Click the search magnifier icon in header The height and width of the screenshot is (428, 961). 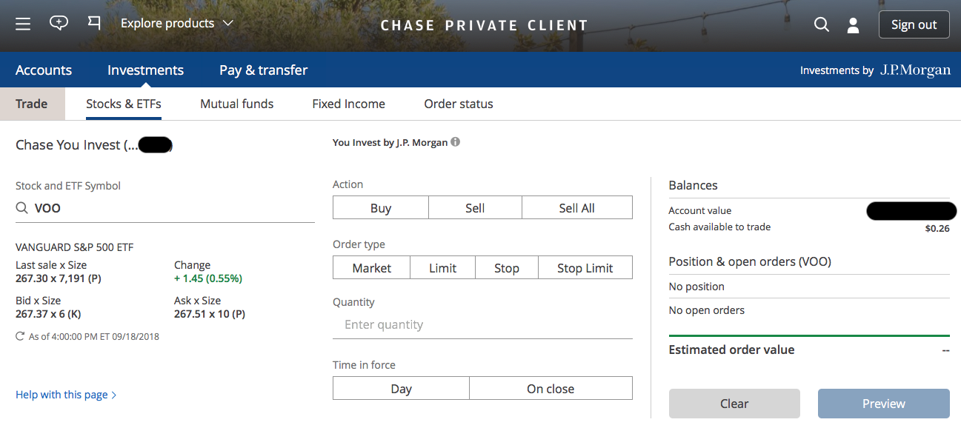click(821, 24)
